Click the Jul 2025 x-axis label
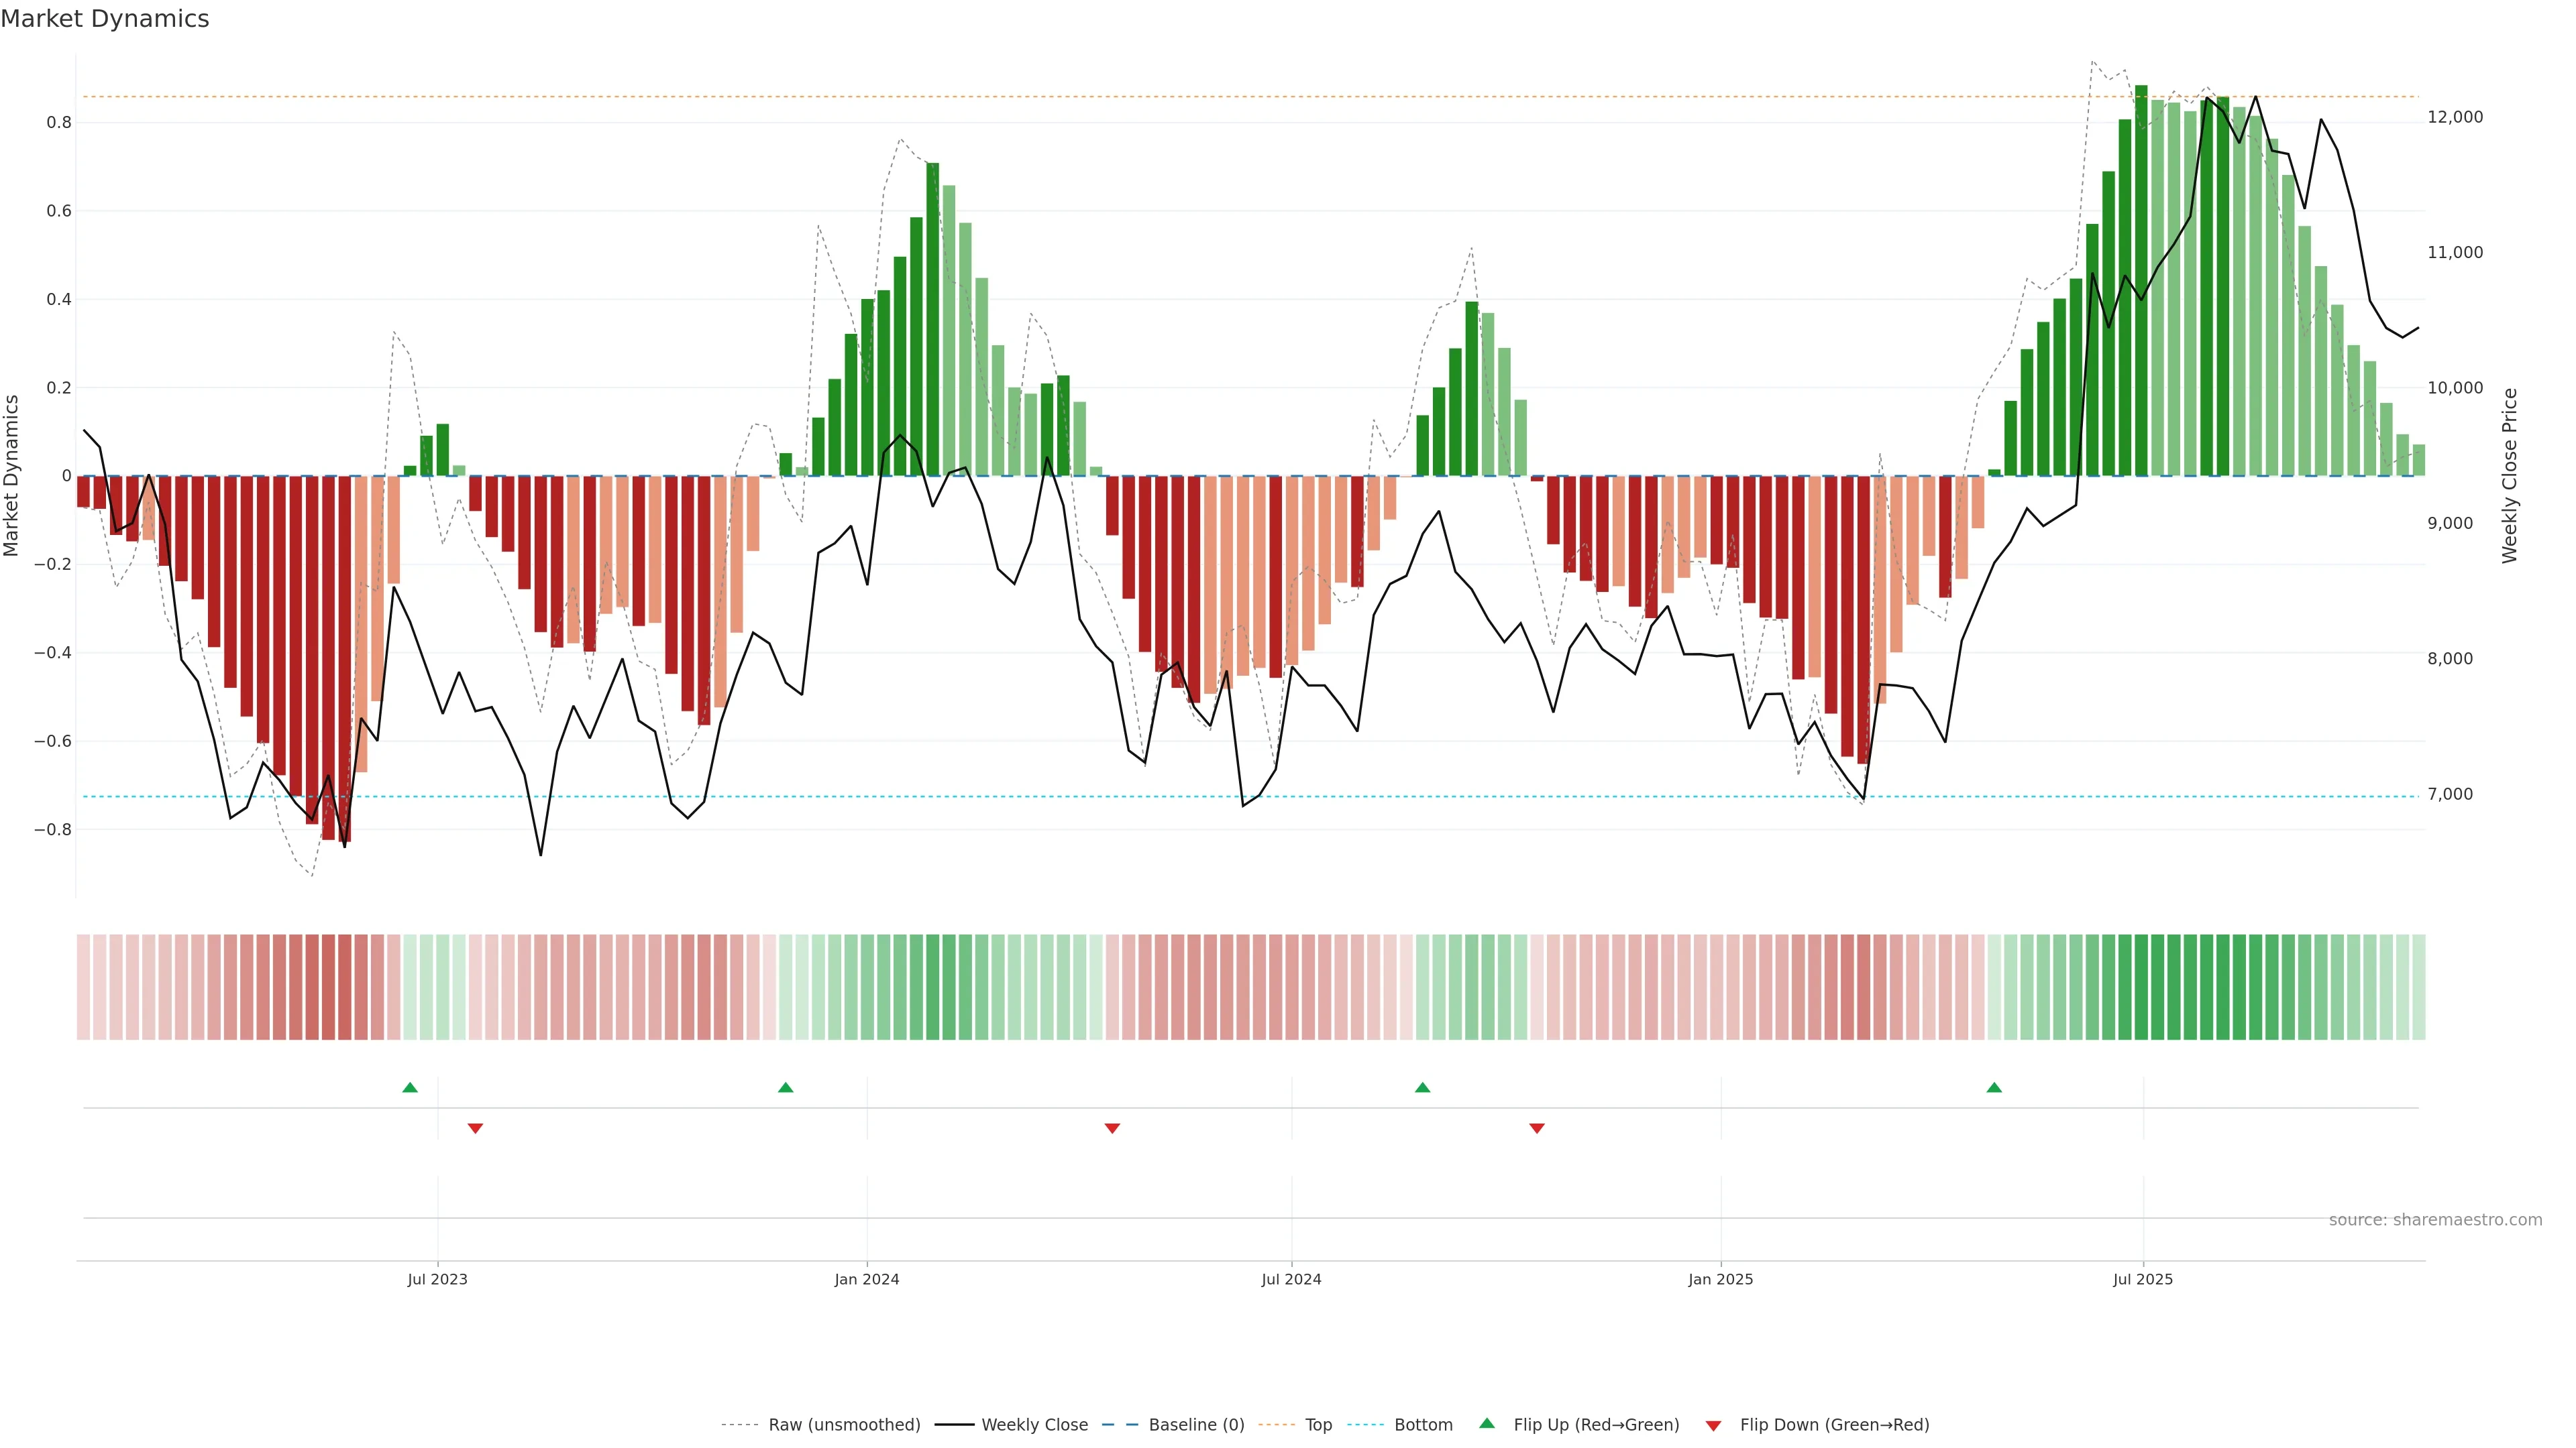2576x1448 pixels. 2143,1279
